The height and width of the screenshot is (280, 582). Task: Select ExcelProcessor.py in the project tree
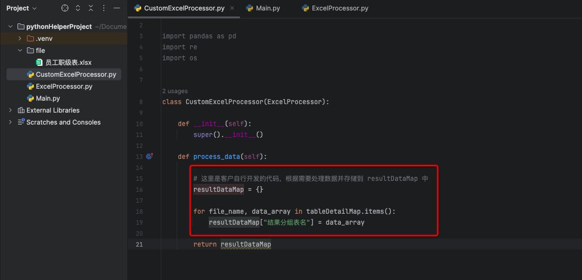click(x=64, y=86)
